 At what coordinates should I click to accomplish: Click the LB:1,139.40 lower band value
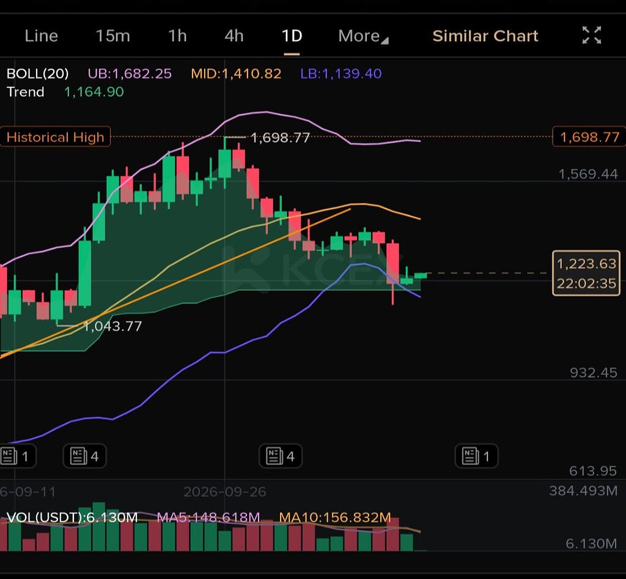coord(341,73)
